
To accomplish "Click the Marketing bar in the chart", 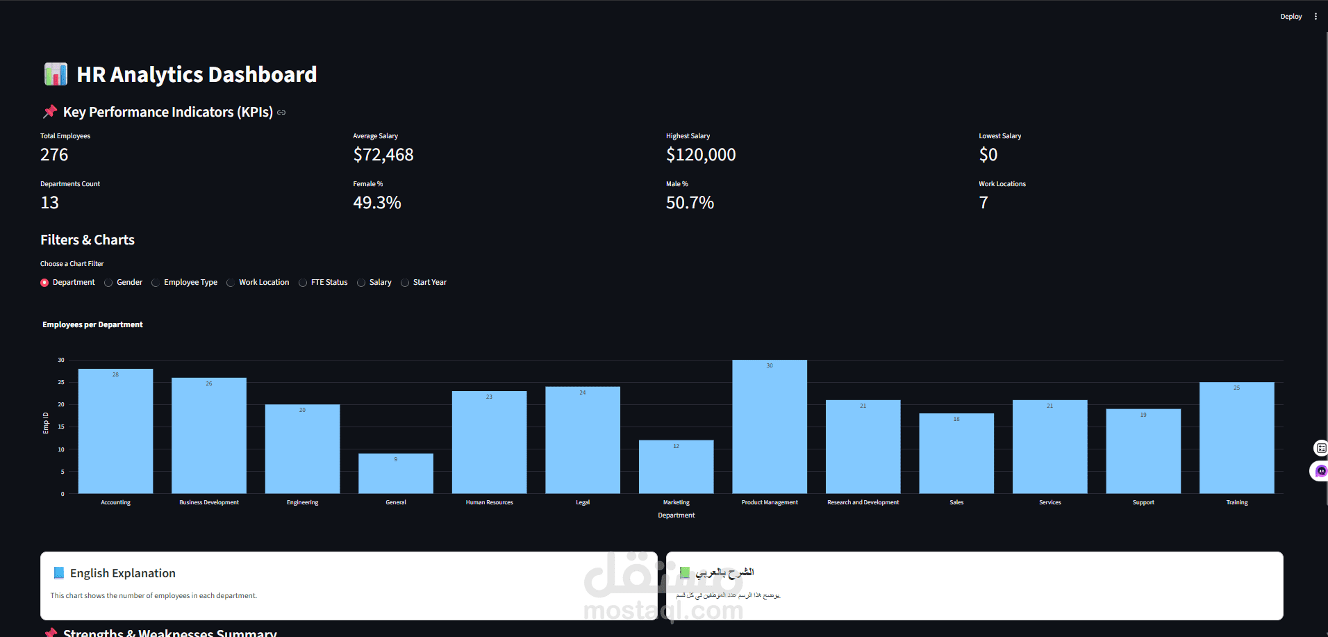I will (x=676, y=465).
